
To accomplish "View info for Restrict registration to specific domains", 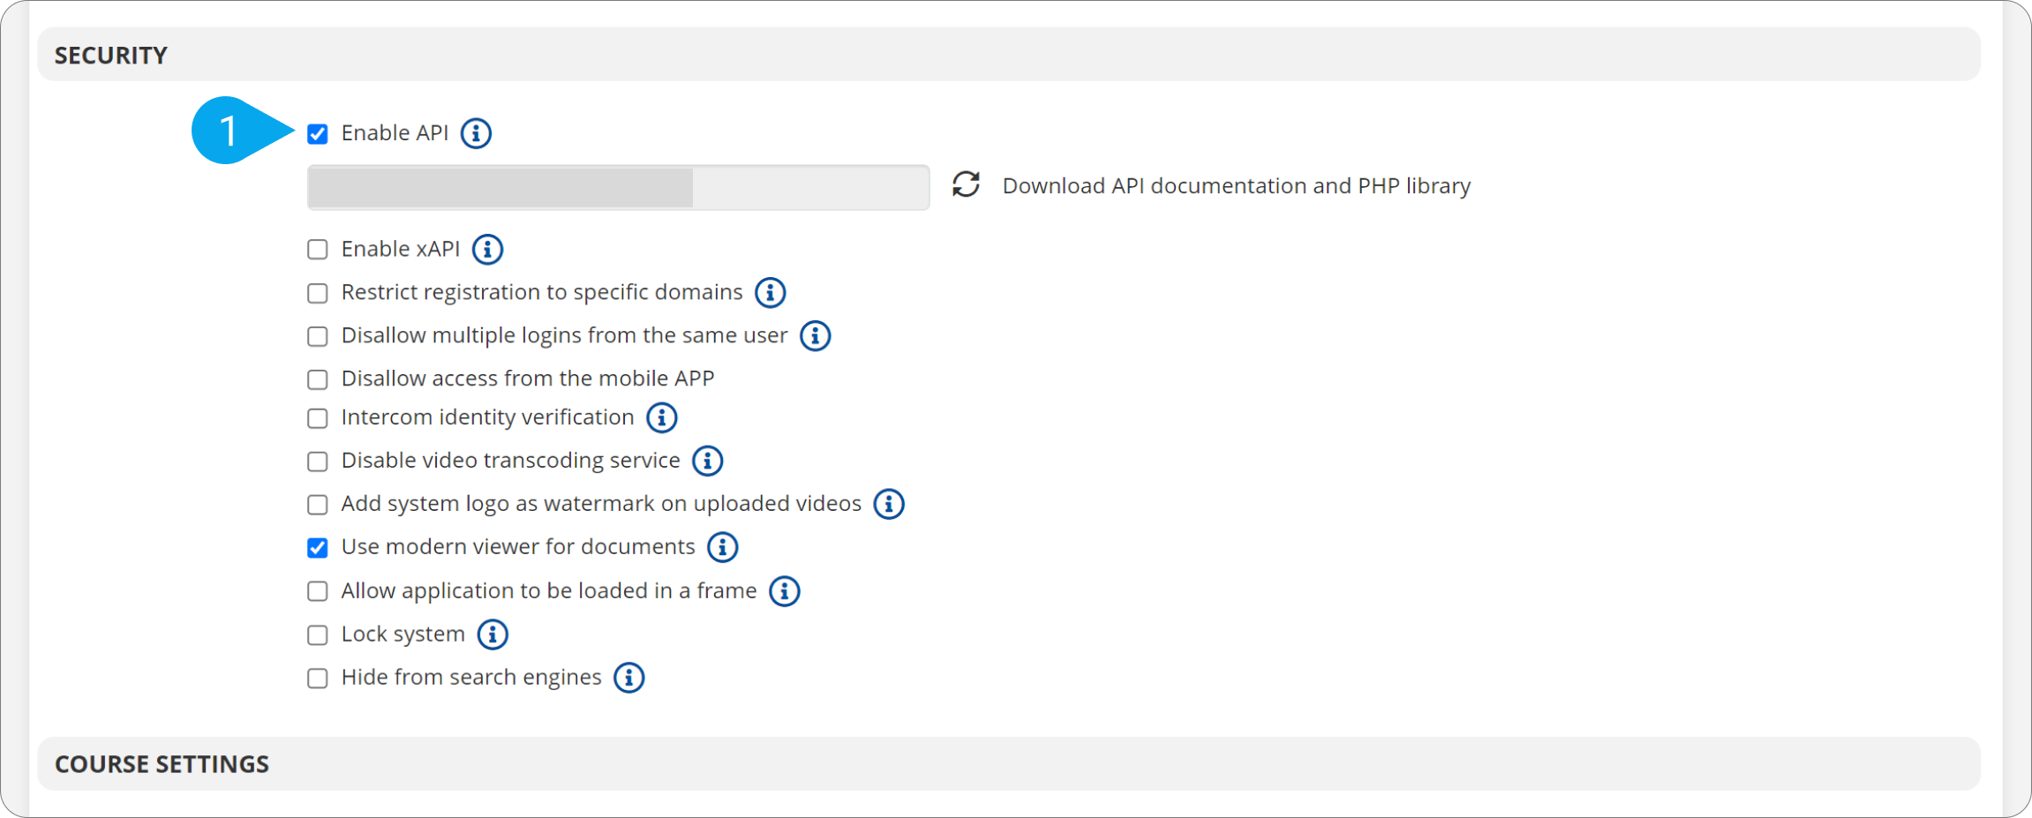I will pos(770,292).
